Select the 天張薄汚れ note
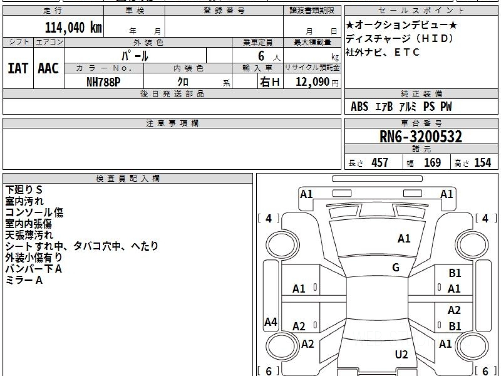The image size is (501, 376). [x=29, y=235]
